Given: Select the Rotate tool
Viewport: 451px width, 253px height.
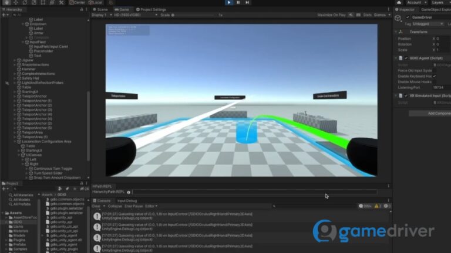Looking at the screenshot, I should pyautogui.click(x=25, y=2).
